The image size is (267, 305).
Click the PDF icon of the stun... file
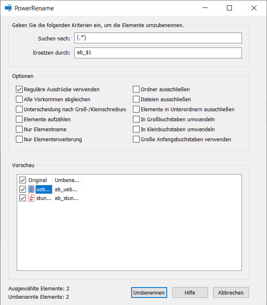[31, 198]
